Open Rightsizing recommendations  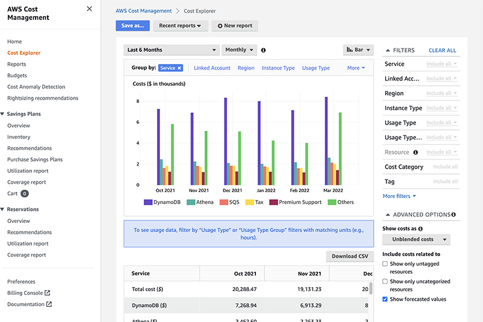coord(42,98)
